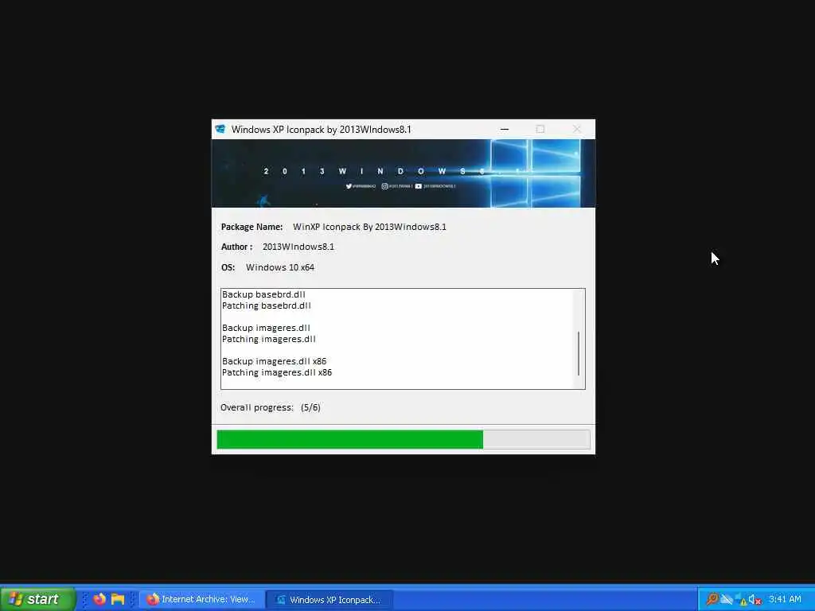Click the 'Backup imageres.dll' log line without x86

pyautogui.click(x=266, y=328)
